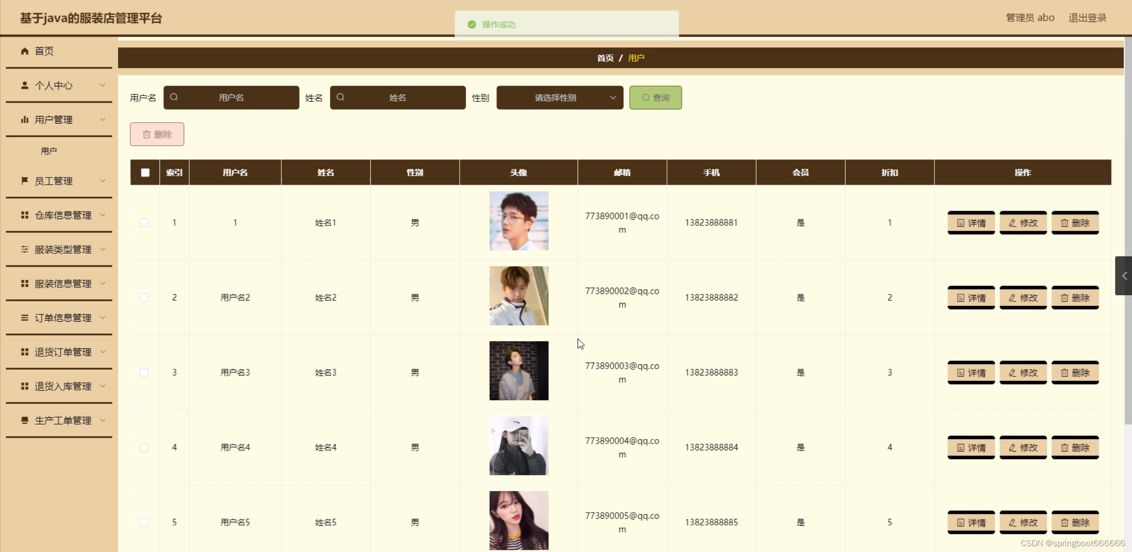This screenshot has height=552, width=1132.
Task: Click the icon beside 生产工单管理
Action: 25,420
